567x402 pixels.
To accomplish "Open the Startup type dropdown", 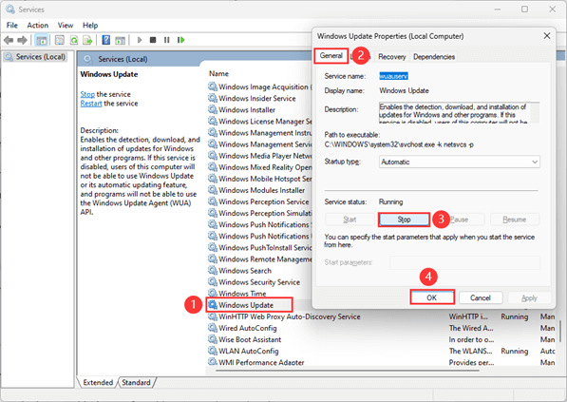I will point(460,162).
